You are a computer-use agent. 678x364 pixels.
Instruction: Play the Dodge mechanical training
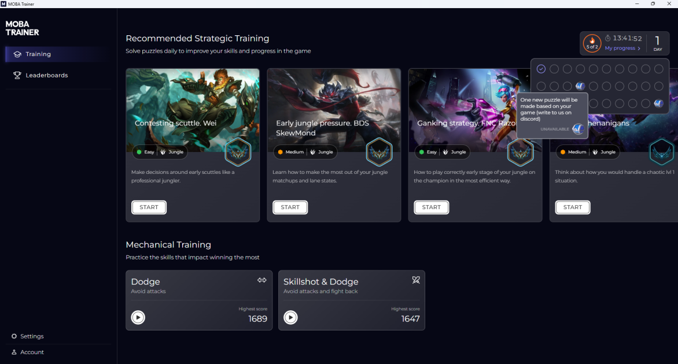(138, 317)
